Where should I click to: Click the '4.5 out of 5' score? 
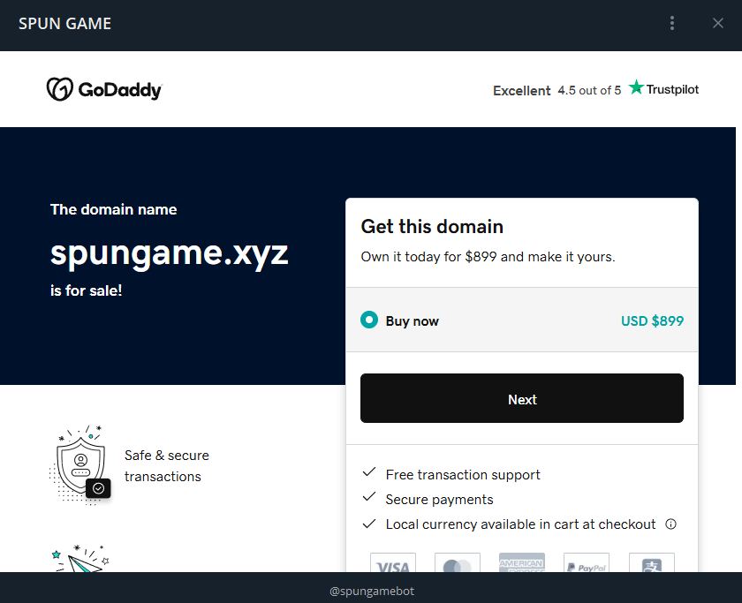point(589,90)
